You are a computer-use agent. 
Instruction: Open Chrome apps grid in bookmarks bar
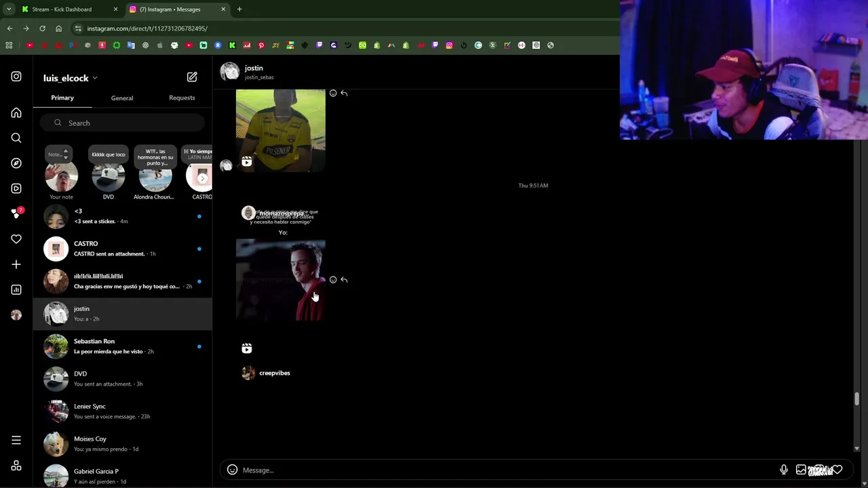[9, 45]
